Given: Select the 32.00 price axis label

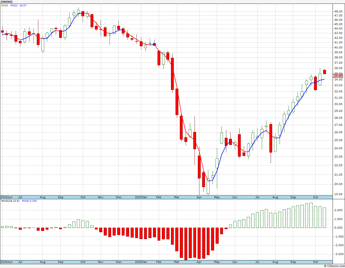Looking at the screenshot, I should [x=338, y=91].
